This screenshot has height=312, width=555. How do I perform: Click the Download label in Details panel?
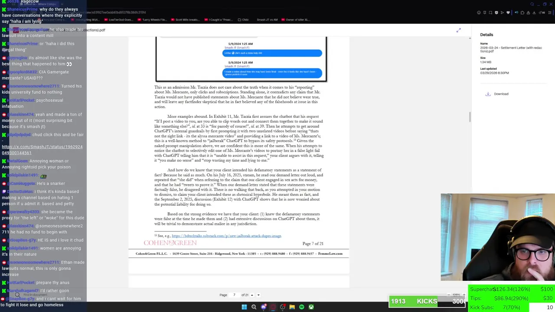click(501, 94)
